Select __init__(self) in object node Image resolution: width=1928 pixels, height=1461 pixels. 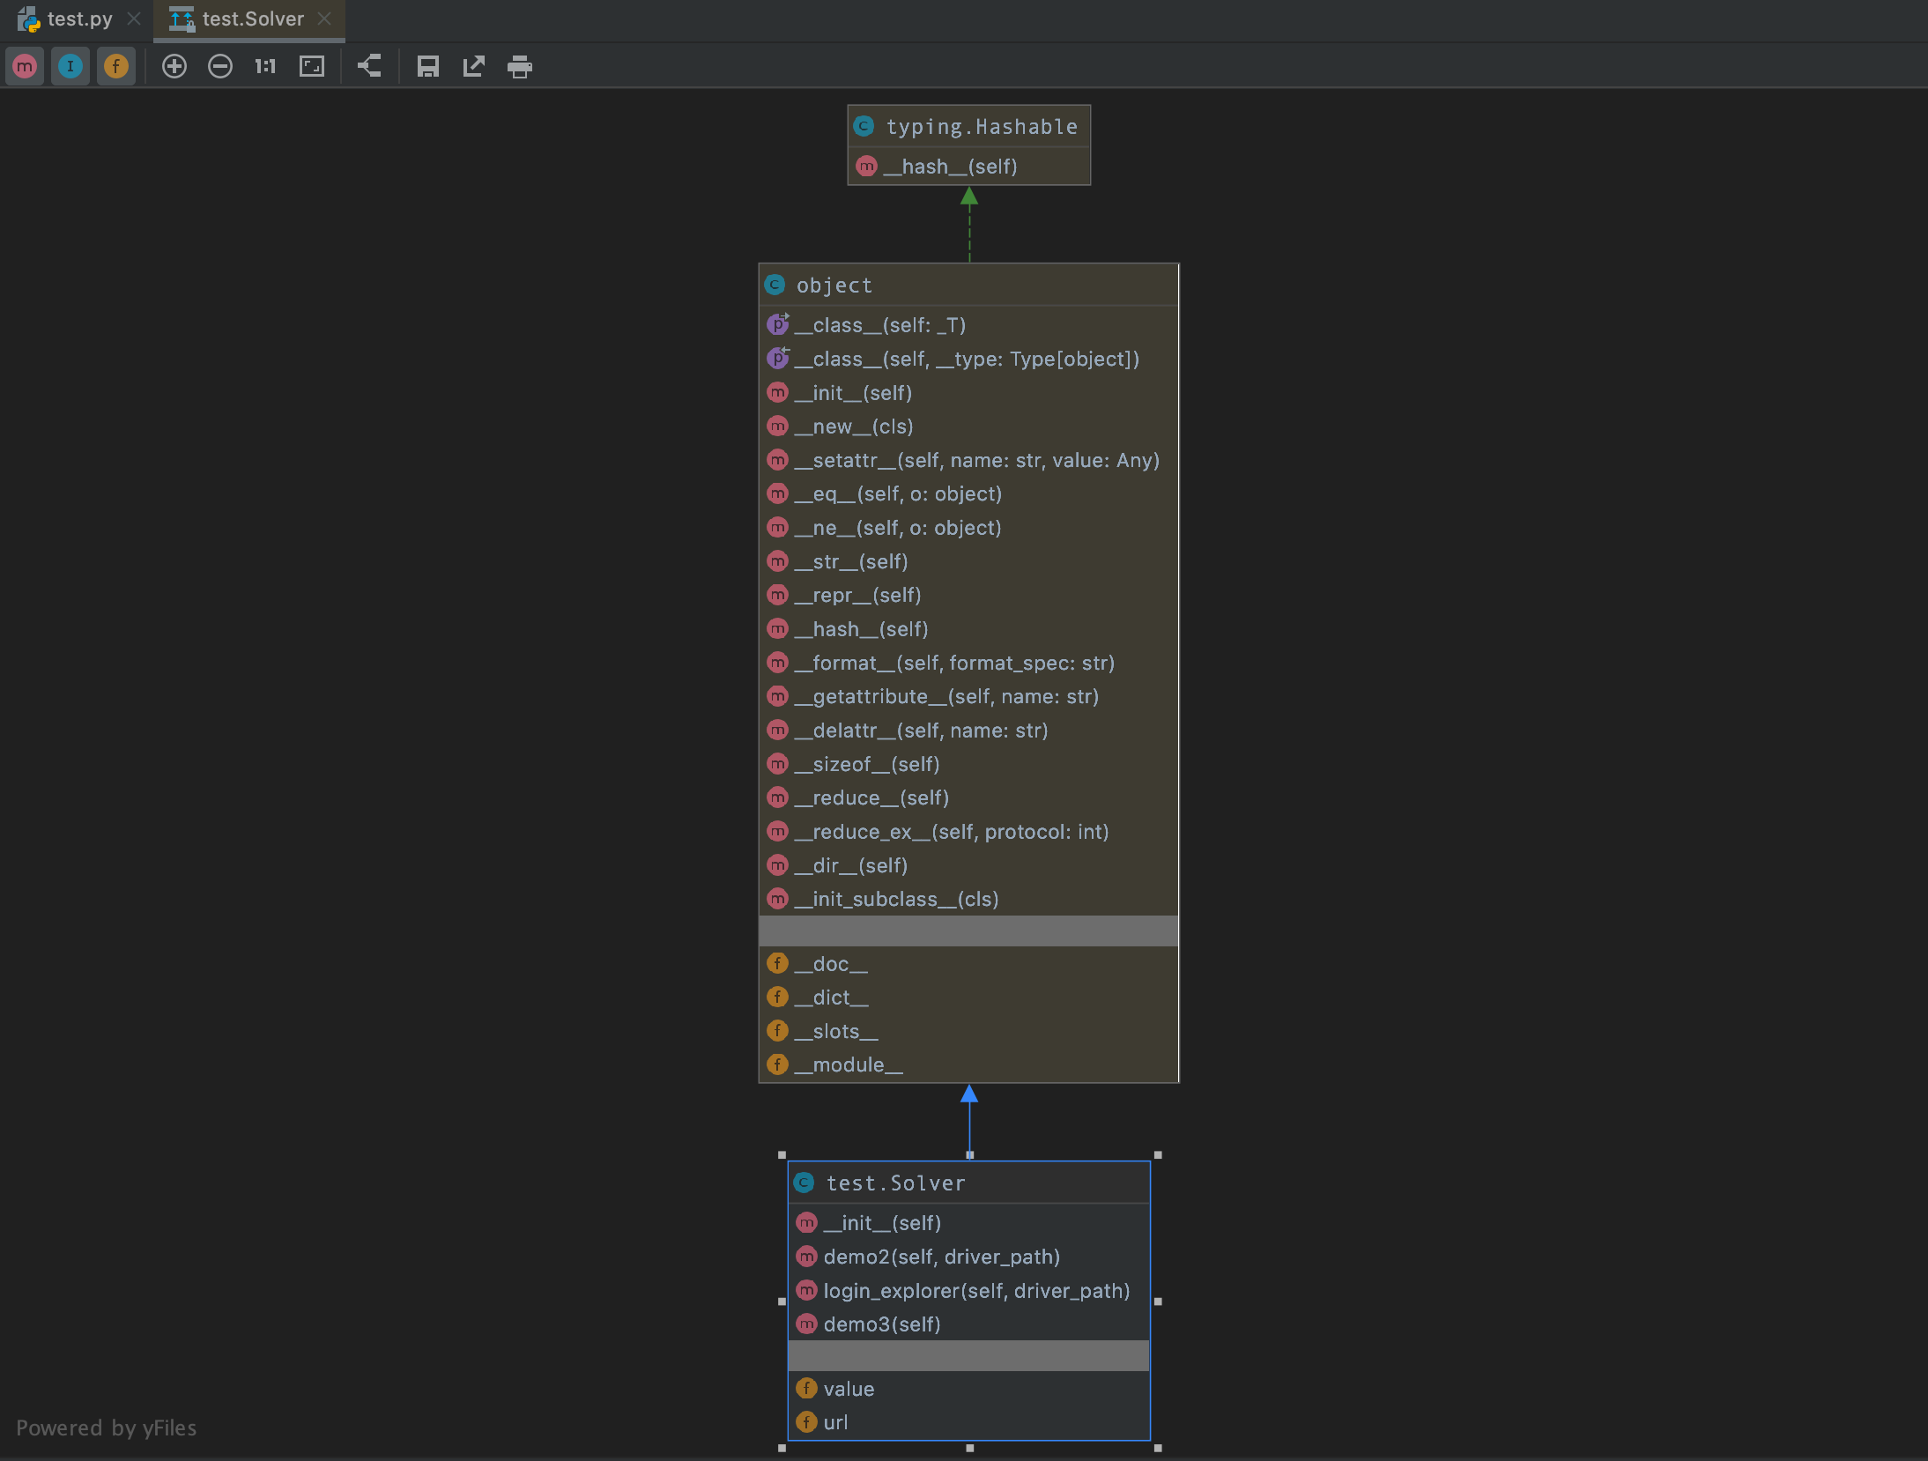[968, 393]
